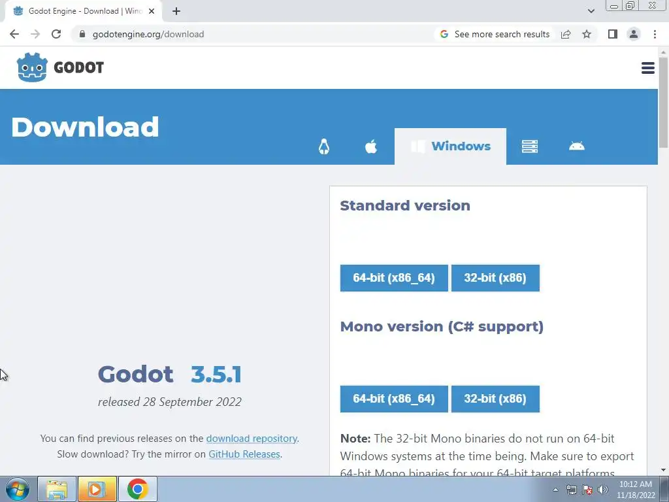Image resolution: width=669 pixels, height=502 pixels.
Task: Download Mono version 64-bit (x86_64)
Action: (x=394, y=399)
